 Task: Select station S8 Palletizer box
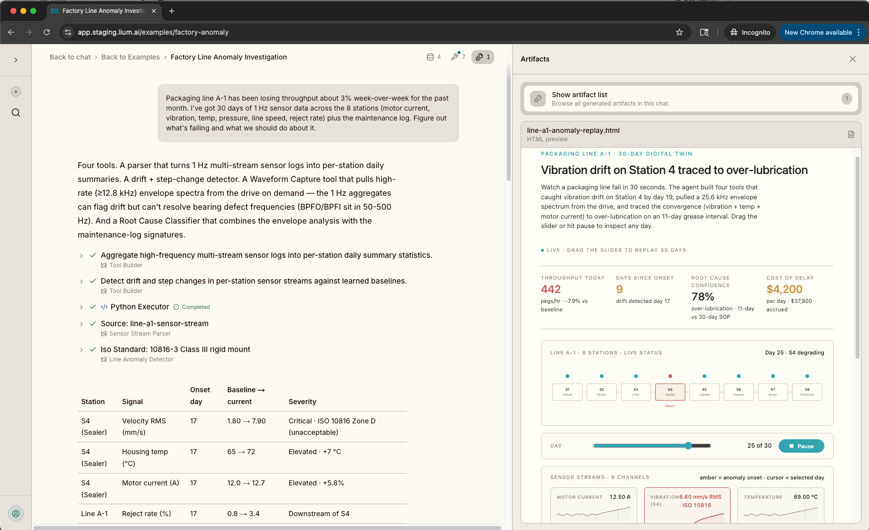(x=807, y=392)
